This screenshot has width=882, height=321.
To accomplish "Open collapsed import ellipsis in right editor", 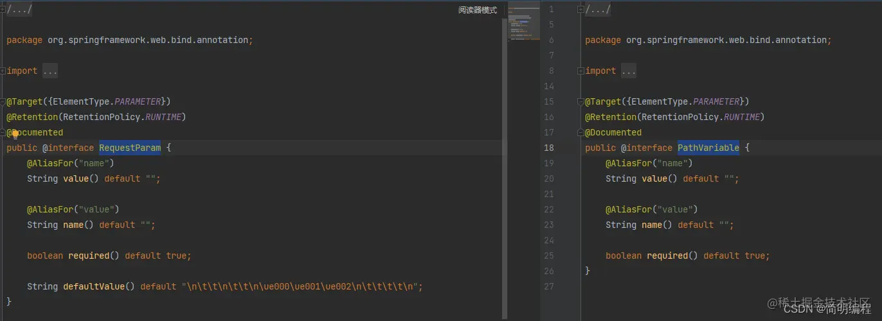I will click(629, 71).
